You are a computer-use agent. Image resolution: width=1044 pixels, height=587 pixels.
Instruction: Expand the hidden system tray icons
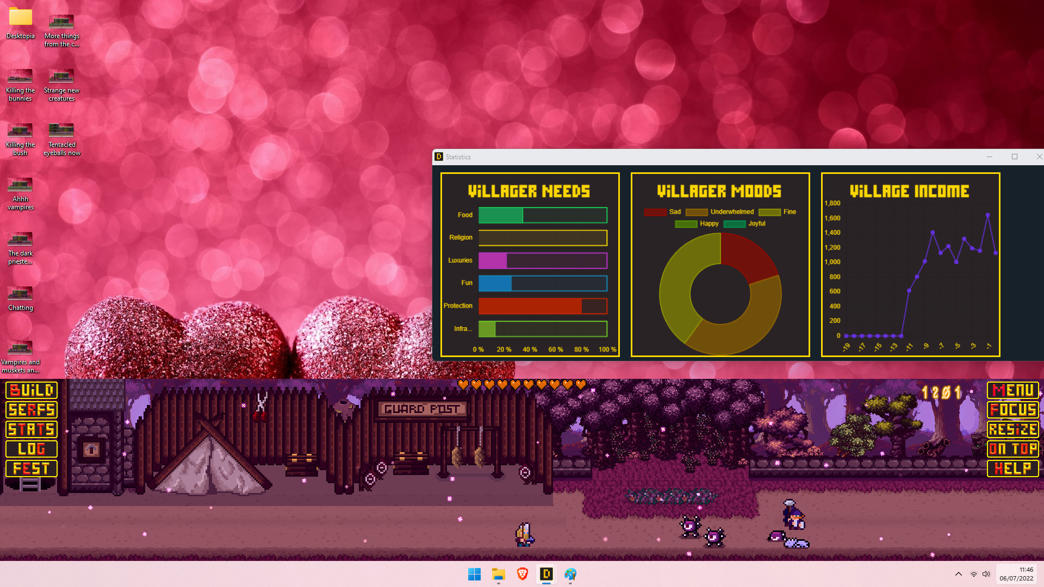[x=959, y=574]
